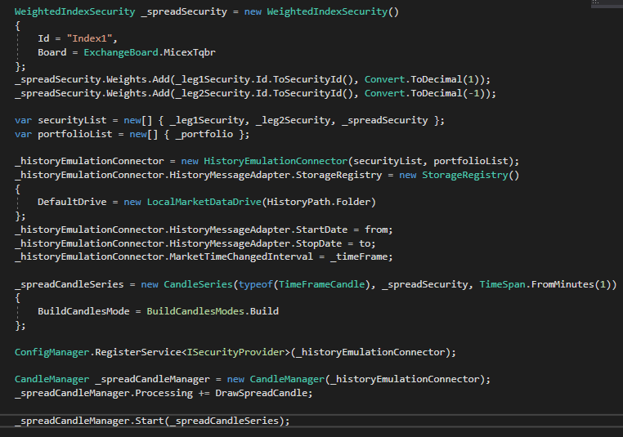This screenshot has height=437, width=623.
Task: Click BuildCandlesModes.Build enum value
Action: [x=213, y=311]
